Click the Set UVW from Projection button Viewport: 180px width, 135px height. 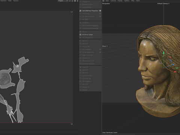(x=90, y=11)
